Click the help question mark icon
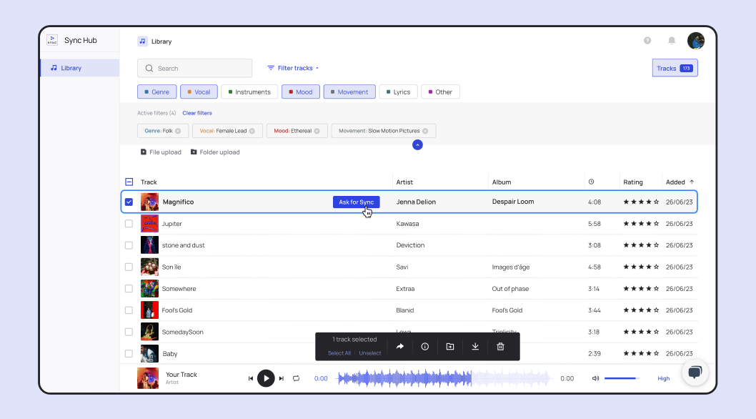 pyautogui.click(x=647, y=41)
